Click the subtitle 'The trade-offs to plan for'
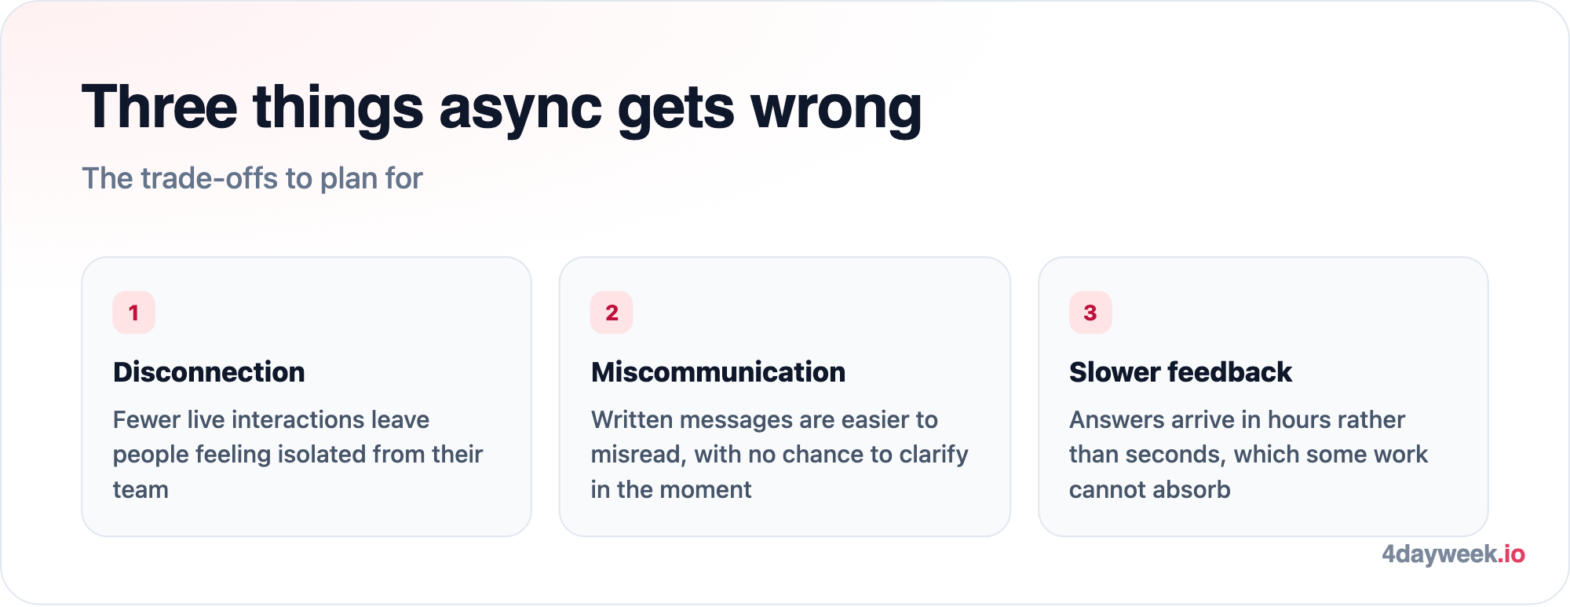Viewport: 1570px width, 607px height. pyautogui.click(x=252, y=178)
